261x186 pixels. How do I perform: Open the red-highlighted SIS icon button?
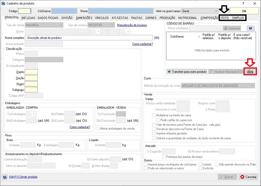click(x=250, y=72)
